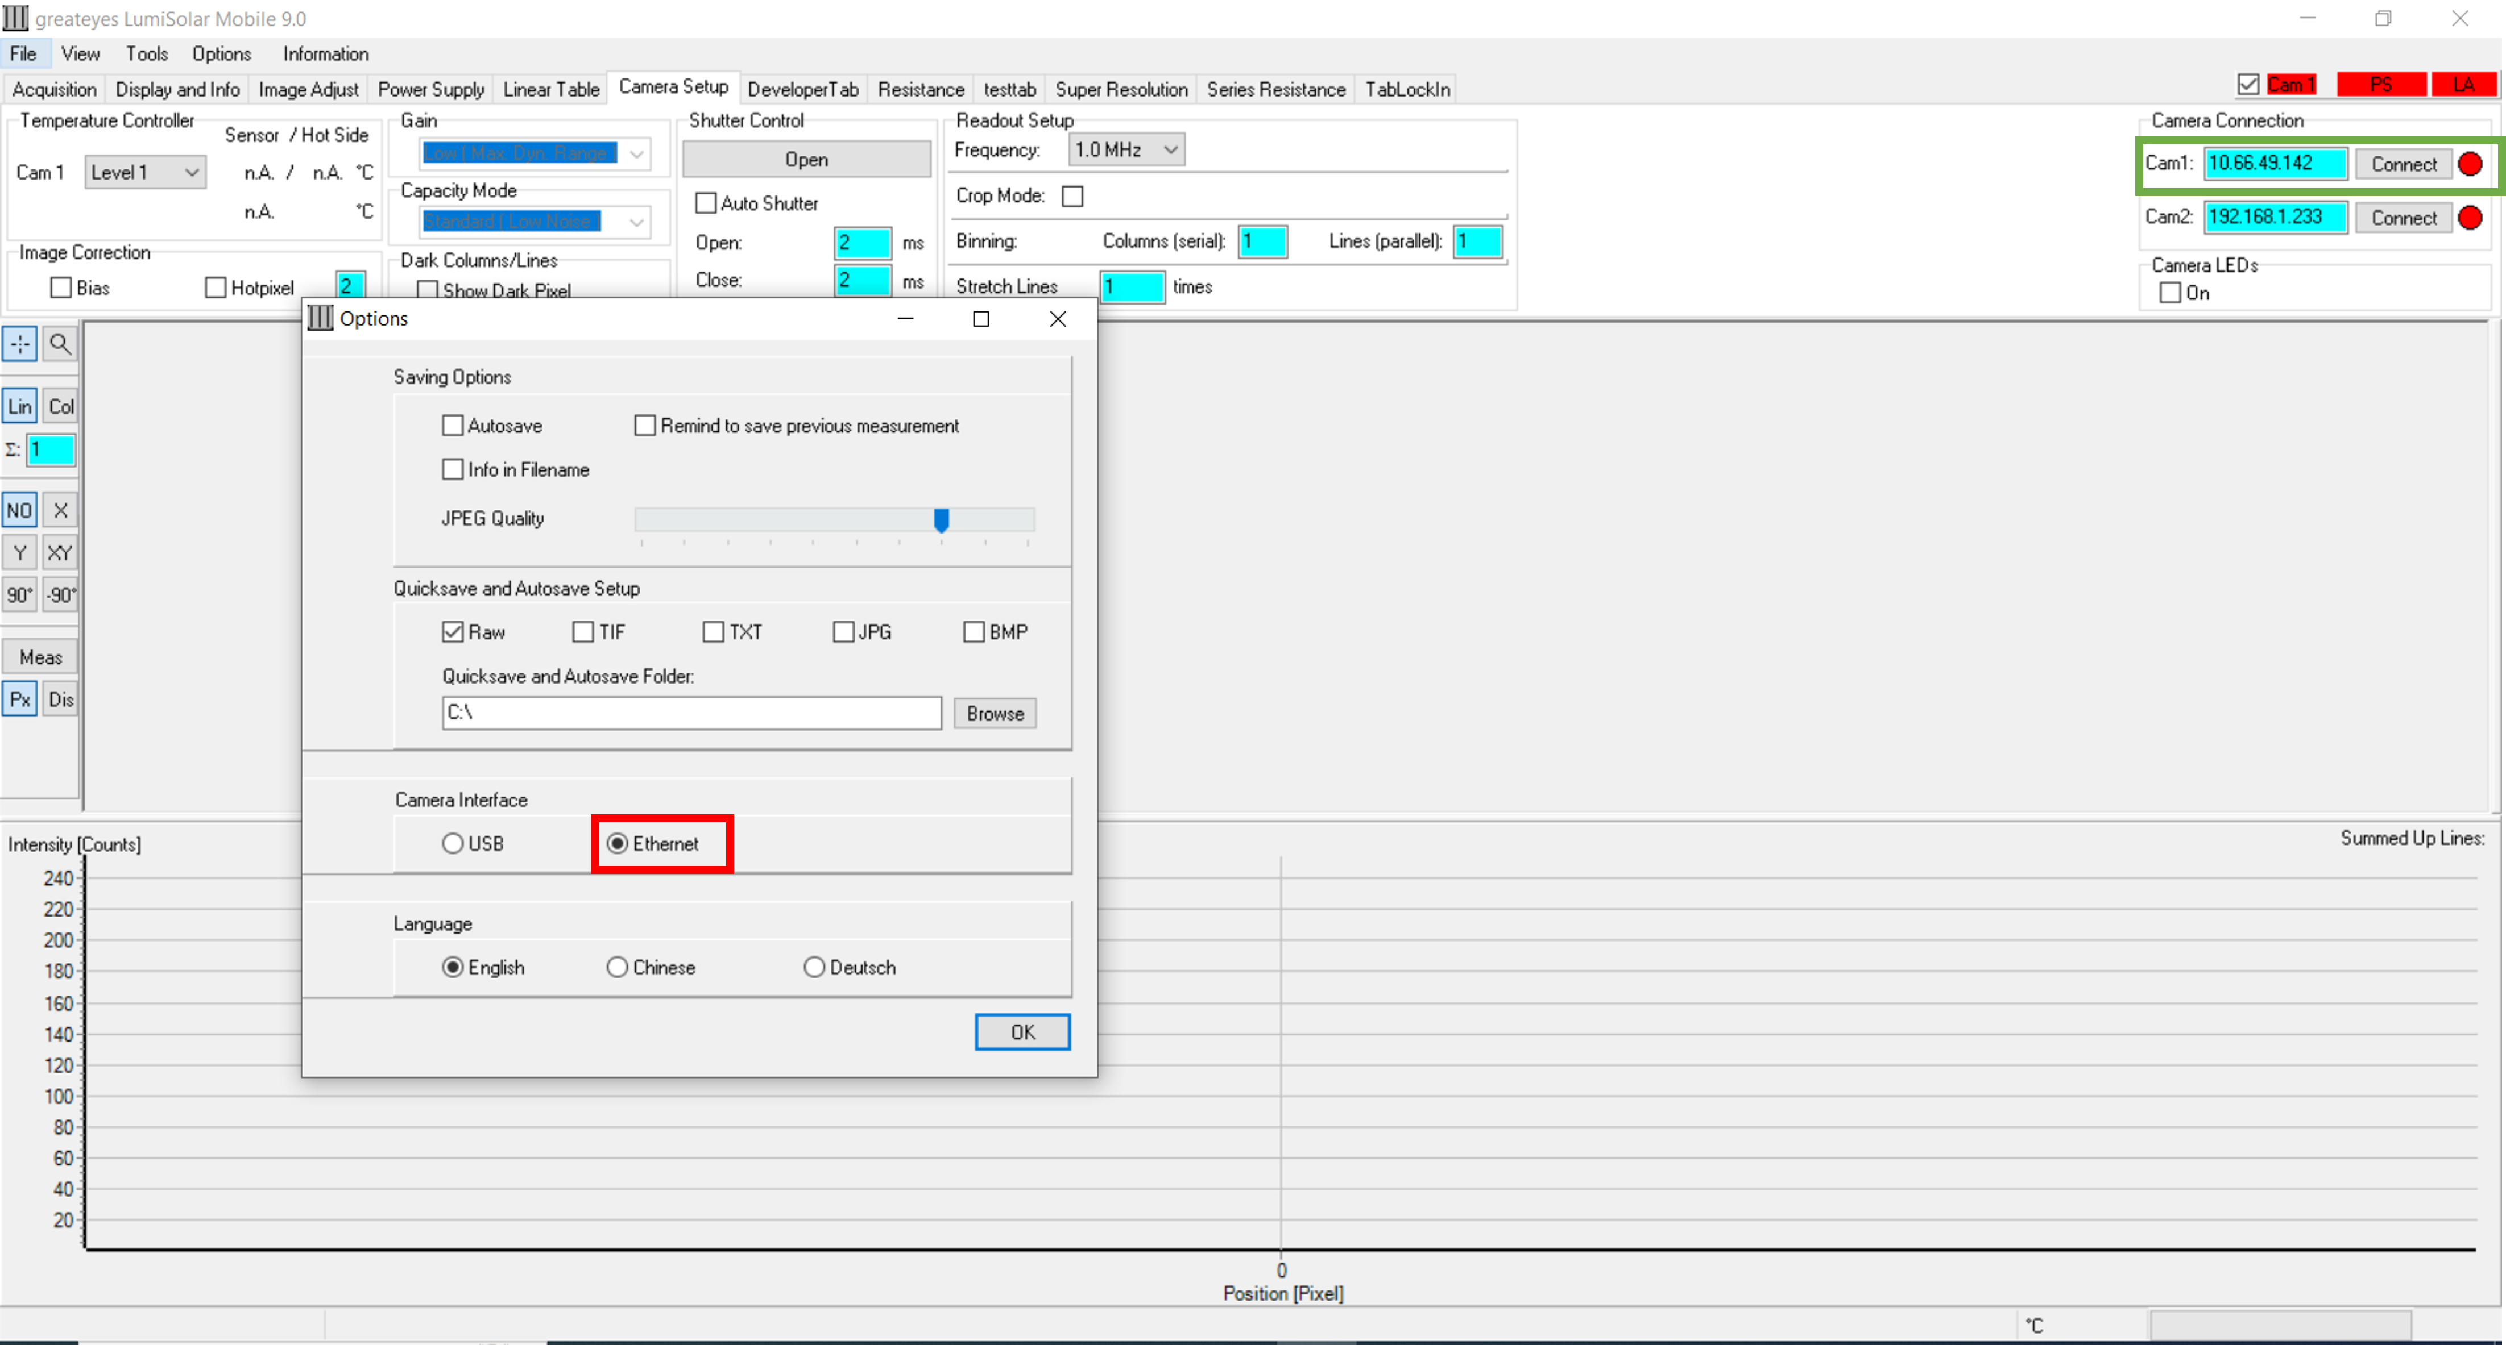Adjust the JPEG Quality slider
Screen dimensions: 2506x1345
click(941, 520)
